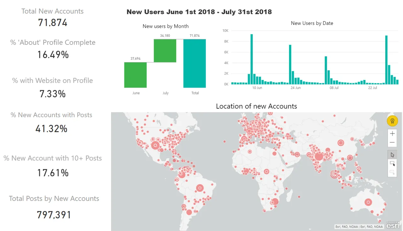Click the large bubble over Venezuela
Screen dimensions: 403x231
(x=182, y=174)
